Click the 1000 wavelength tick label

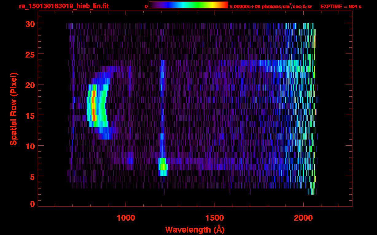(126, 218)
